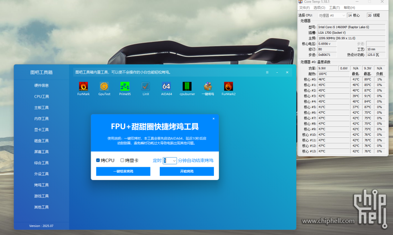This screenshot has width=393, height=235.
Task: Click the 9.9W power reading
Action: [x=328, y=68]
